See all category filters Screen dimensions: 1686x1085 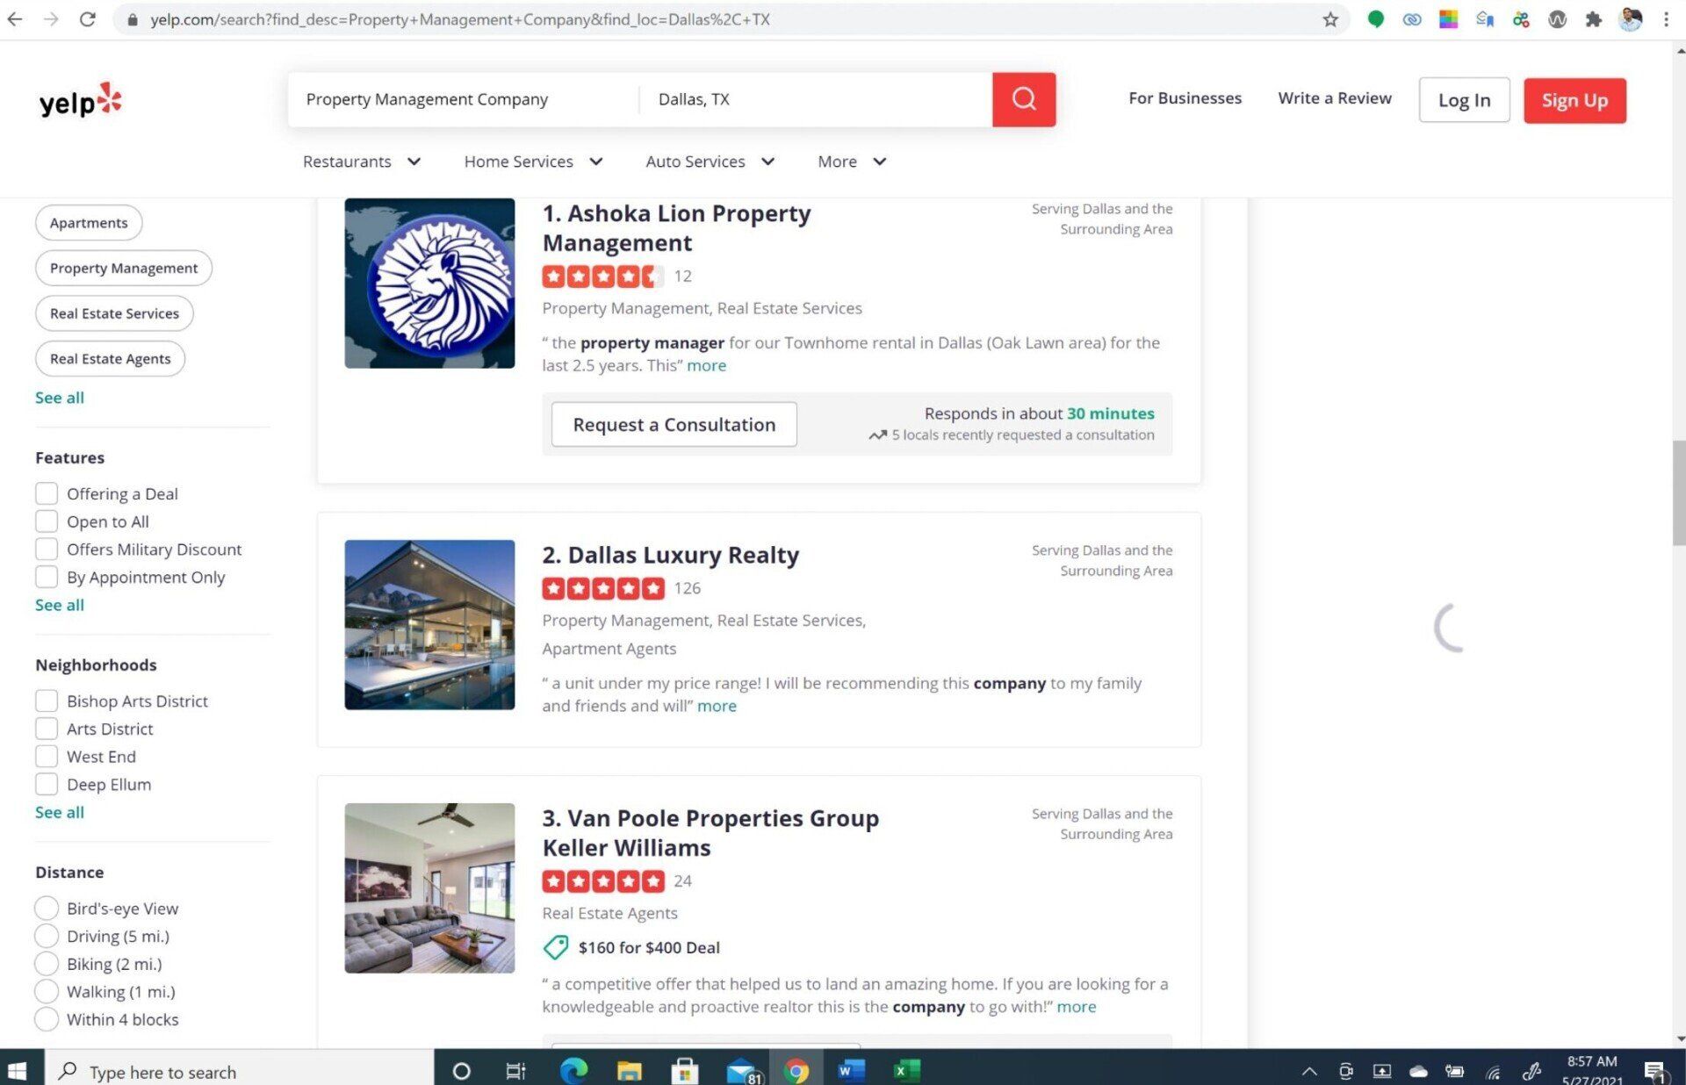click(60, 398)
